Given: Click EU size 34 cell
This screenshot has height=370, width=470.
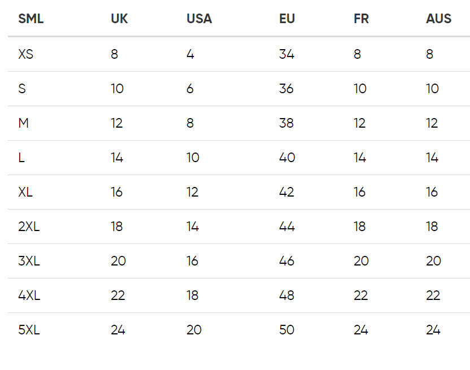Looking at the screenshot, I should click(x=286, y=54).
